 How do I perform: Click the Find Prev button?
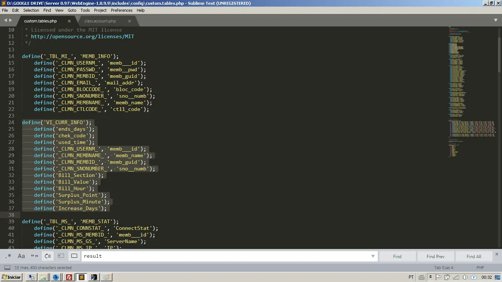tap(435, 256)
